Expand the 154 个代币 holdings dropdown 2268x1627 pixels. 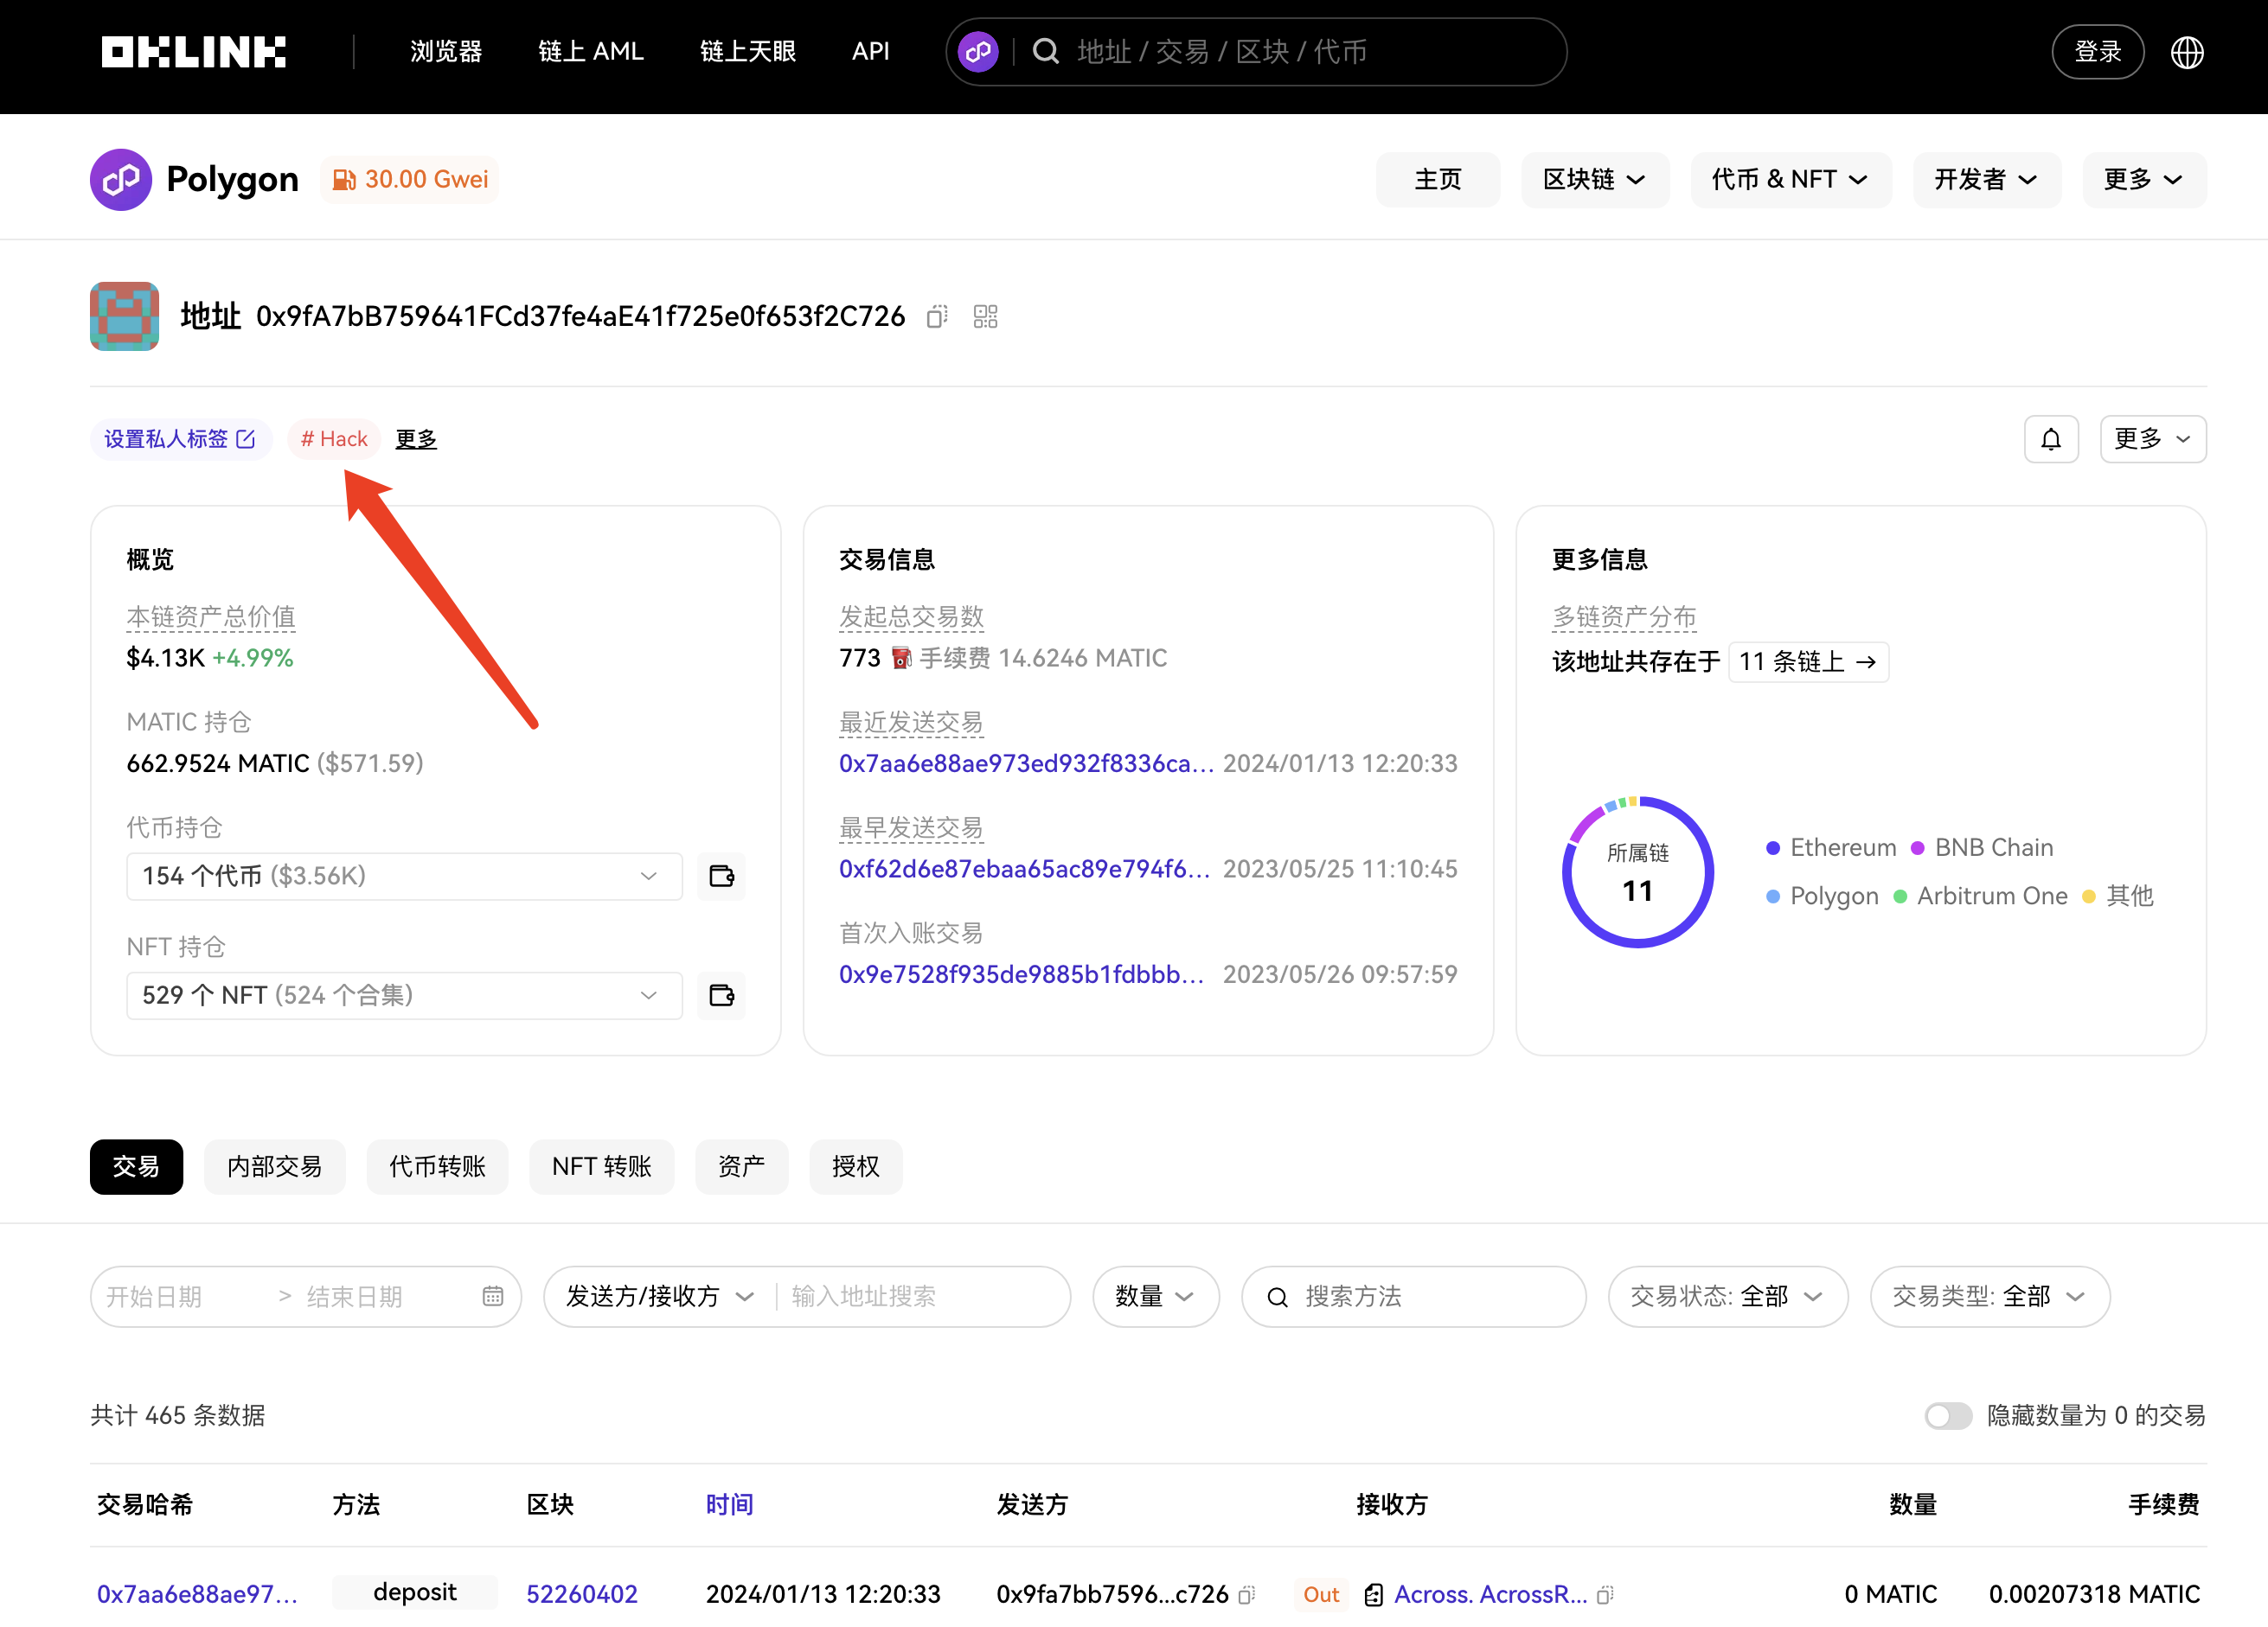(x=404, y=877)
